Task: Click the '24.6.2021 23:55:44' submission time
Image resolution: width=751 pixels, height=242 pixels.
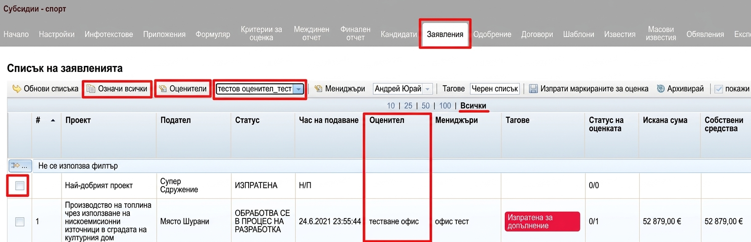Action: (330, 221)
